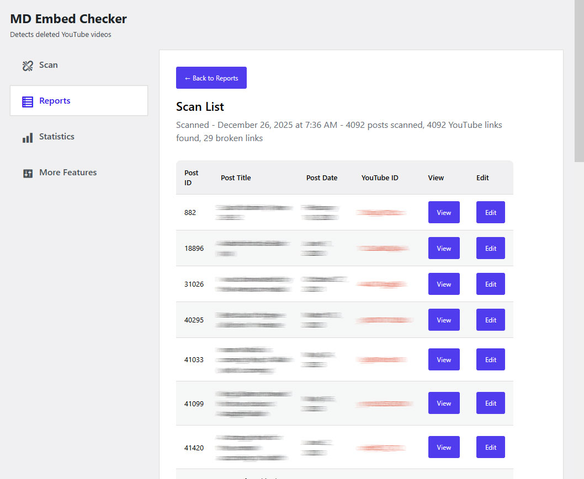The image size is (584, 479).
Task: Click the More Features sliders icon
Action: (x=28, y=173)
